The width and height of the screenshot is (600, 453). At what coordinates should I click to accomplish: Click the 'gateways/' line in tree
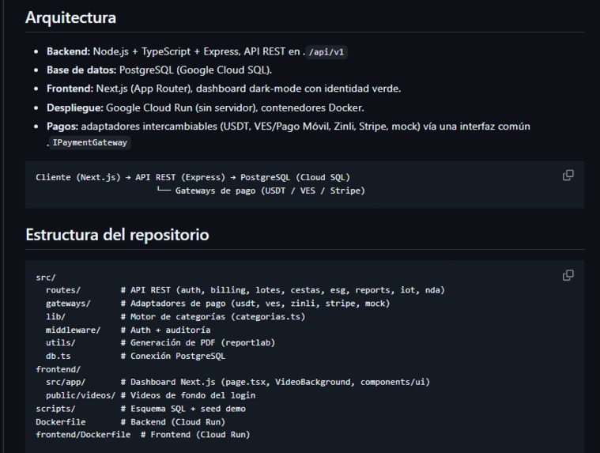[217, 304]
